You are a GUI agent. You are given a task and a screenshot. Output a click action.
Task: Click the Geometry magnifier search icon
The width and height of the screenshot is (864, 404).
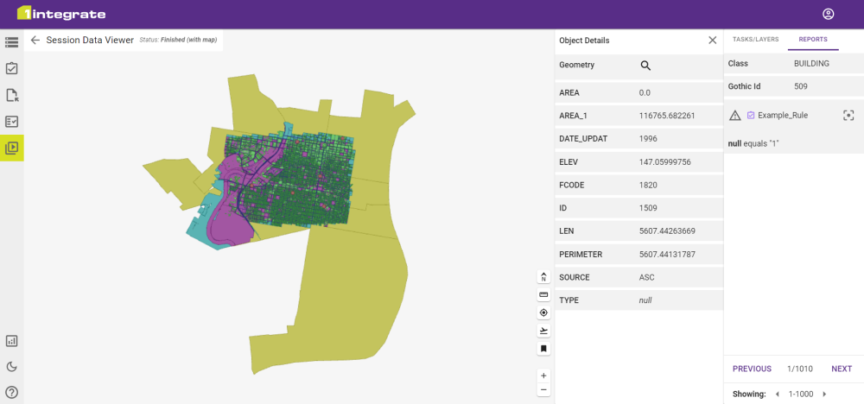645,66
